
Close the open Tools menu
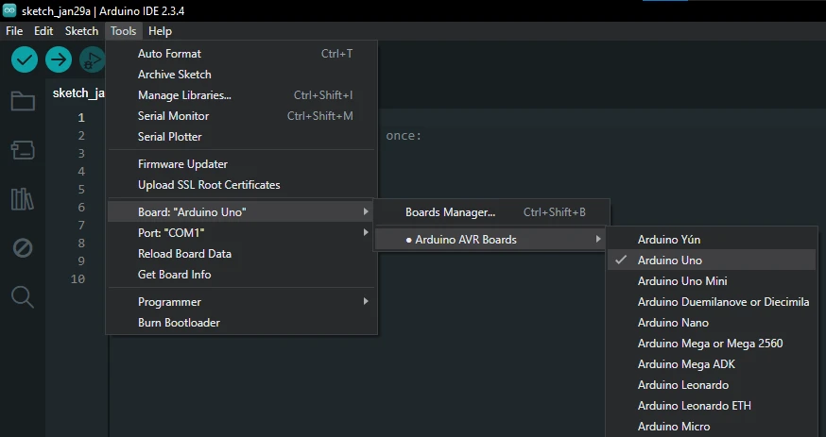pyautogui.click(x=123, y=31)
